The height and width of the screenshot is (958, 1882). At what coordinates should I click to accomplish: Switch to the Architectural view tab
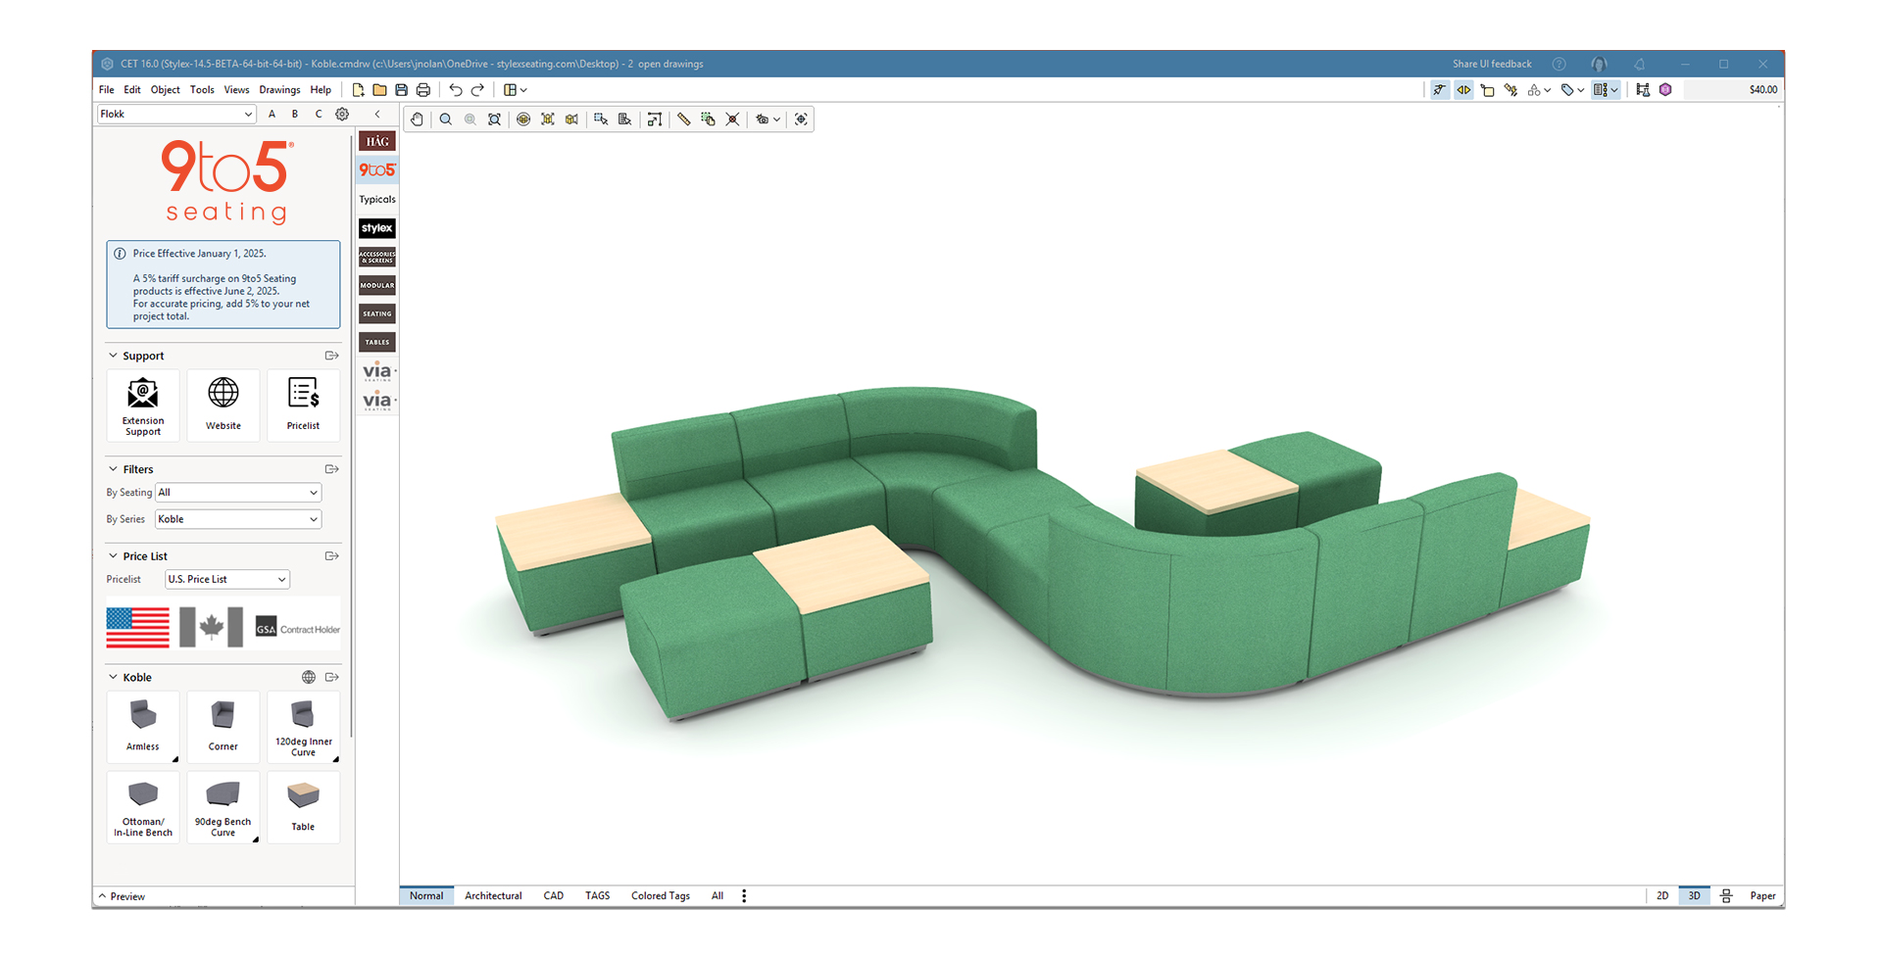coord(493,896)
